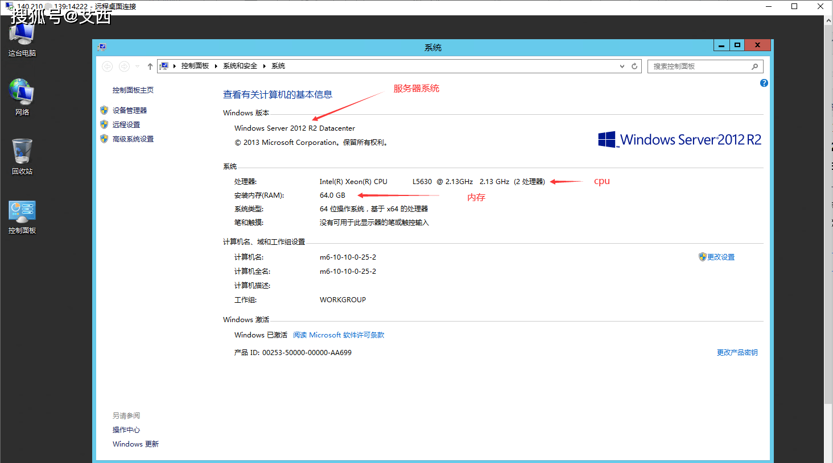Viewport: 833px width, 463px height.
Task: Click the shield icon beside 高级系统设置
Action: click(x=104, y=139)
